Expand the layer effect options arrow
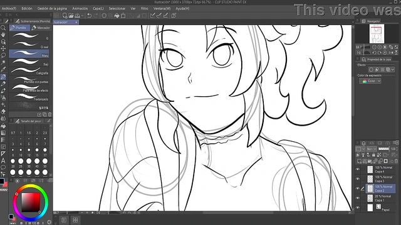Image resolution: width=401 pixels, height=225 pixels. pos(393,69)
